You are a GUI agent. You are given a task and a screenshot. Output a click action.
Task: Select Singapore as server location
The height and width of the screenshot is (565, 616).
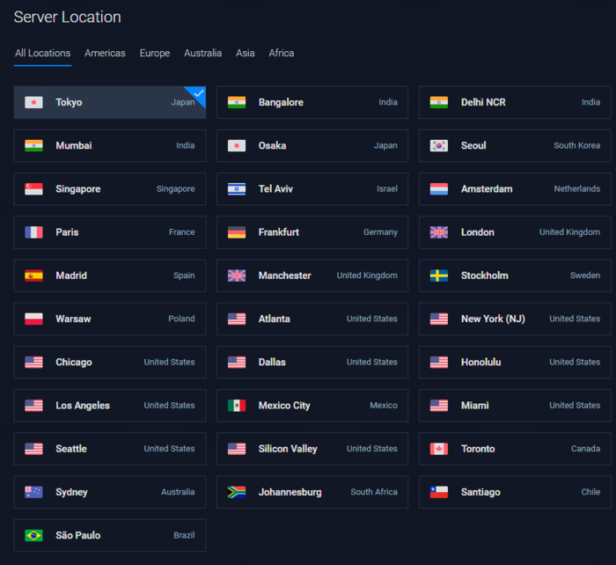tap(109, 189)
